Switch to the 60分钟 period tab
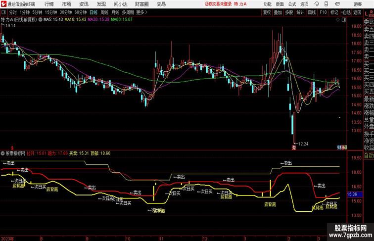Image resolution: width=374 pixels, height=241 pixels. (x=81, y=12)
